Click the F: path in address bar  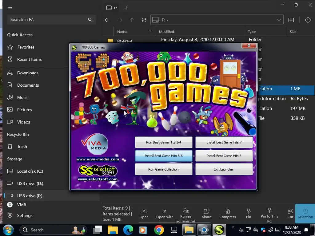165,20
